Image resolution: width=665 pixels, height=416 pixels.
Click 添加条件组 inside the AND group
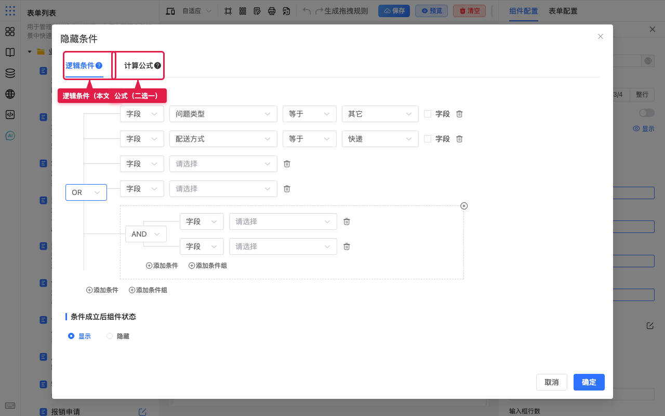(x=208, y=265)
